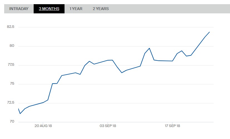Click the lowest point of the line

pyautogui.click(x=20, y=114)
